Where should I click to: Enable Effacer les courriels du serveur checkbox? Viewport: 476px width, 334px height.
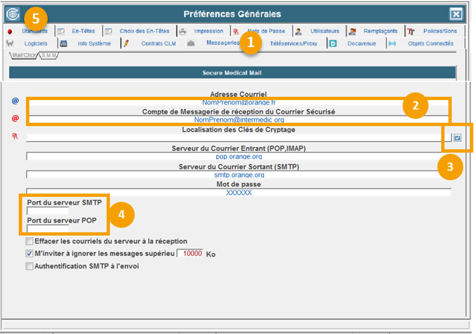click(29, 241)
